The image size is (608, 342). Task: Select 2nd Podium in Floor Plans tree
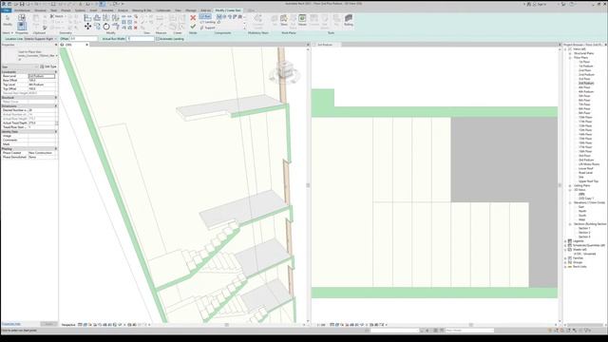tap(586, 74)
